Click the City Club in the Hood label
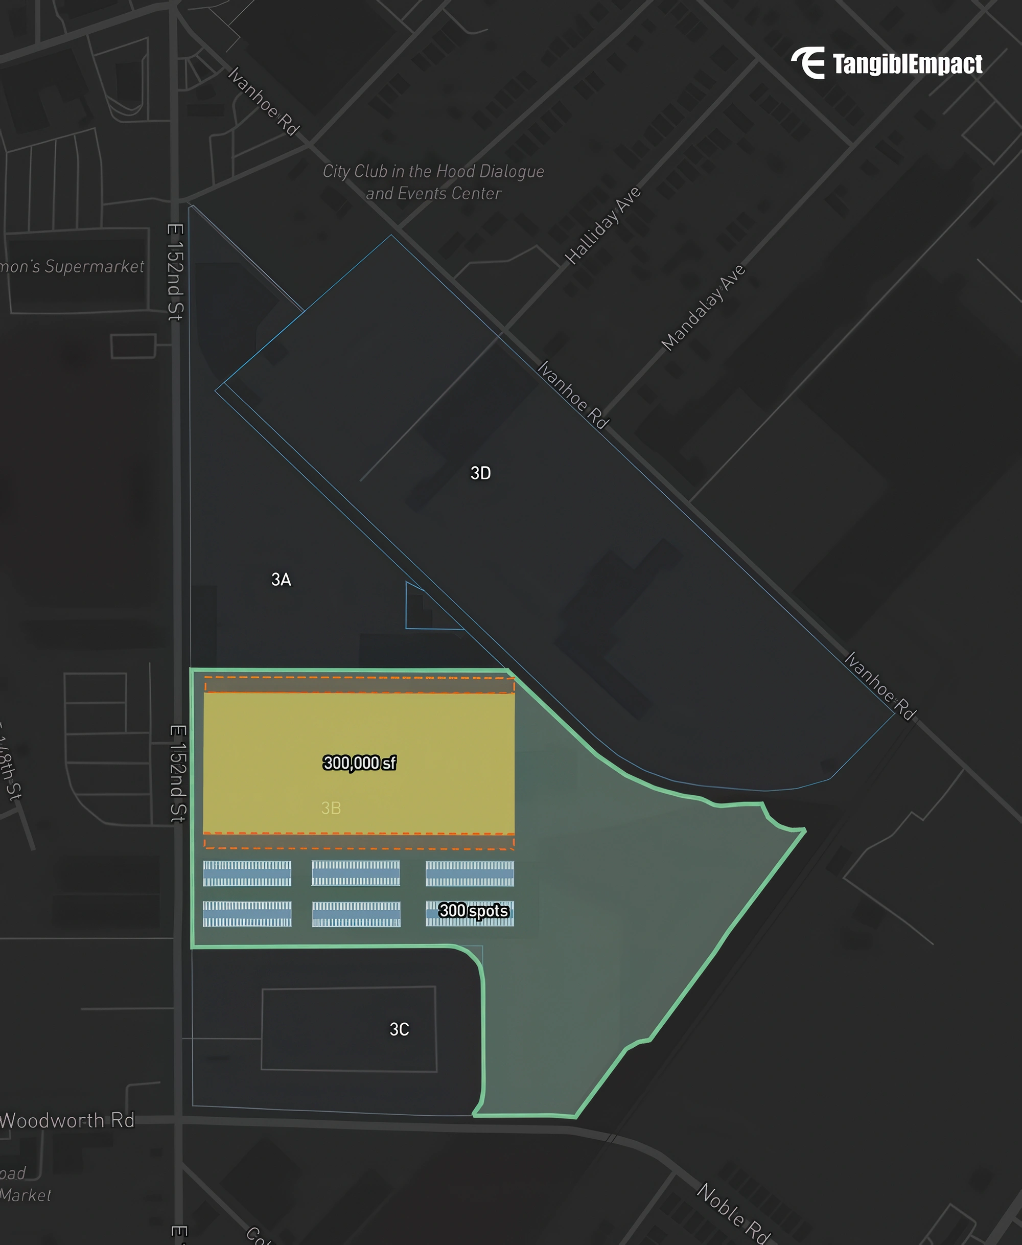Viewport: 1022px width, 1245px height. coord(433,182)
